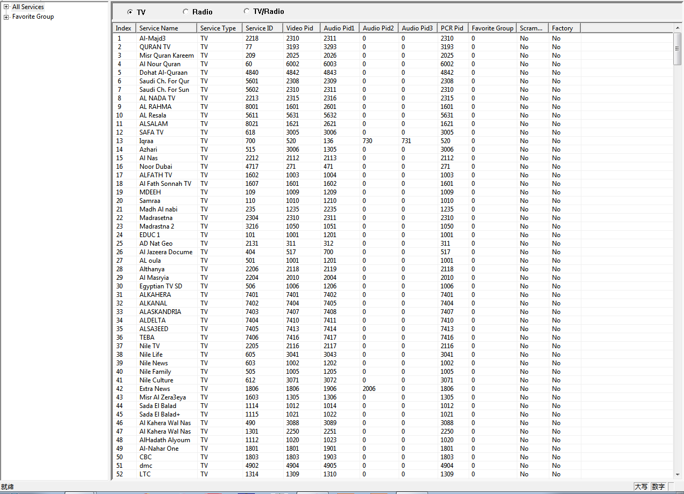684x494 pixels.
Task: Select the AL NADA TV row
Action: pos(347,98)
